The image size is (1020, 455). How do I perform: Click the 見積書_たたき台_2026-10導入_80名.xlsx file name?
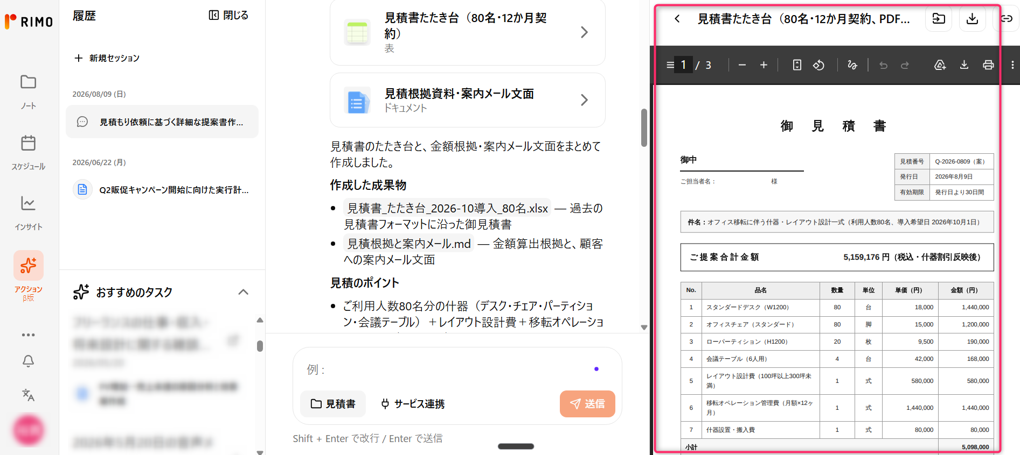[447, 208]
